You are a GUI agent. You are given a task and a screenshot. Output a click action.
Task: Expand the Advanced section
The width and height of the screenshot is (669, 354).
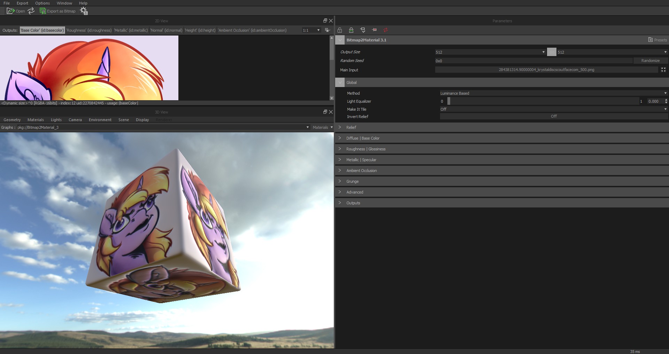click(x=340, y=192)
